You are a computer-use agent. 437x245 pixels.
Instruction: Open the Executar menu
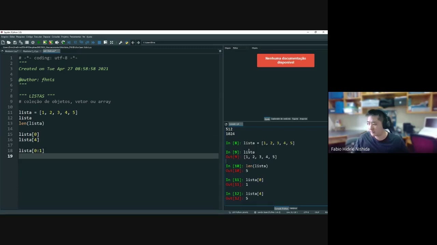38,37
